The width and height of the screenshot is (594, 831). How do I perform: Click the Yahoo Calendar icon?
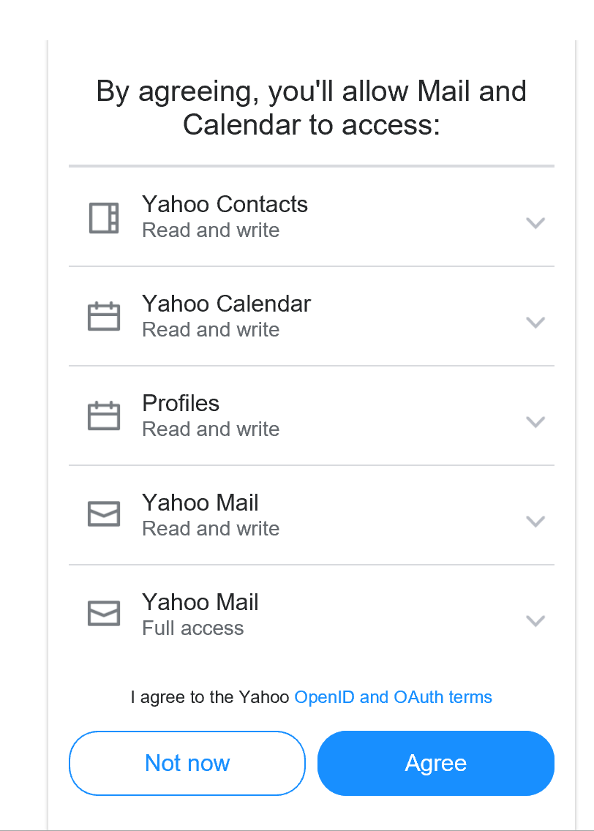[x=104, y=317]
